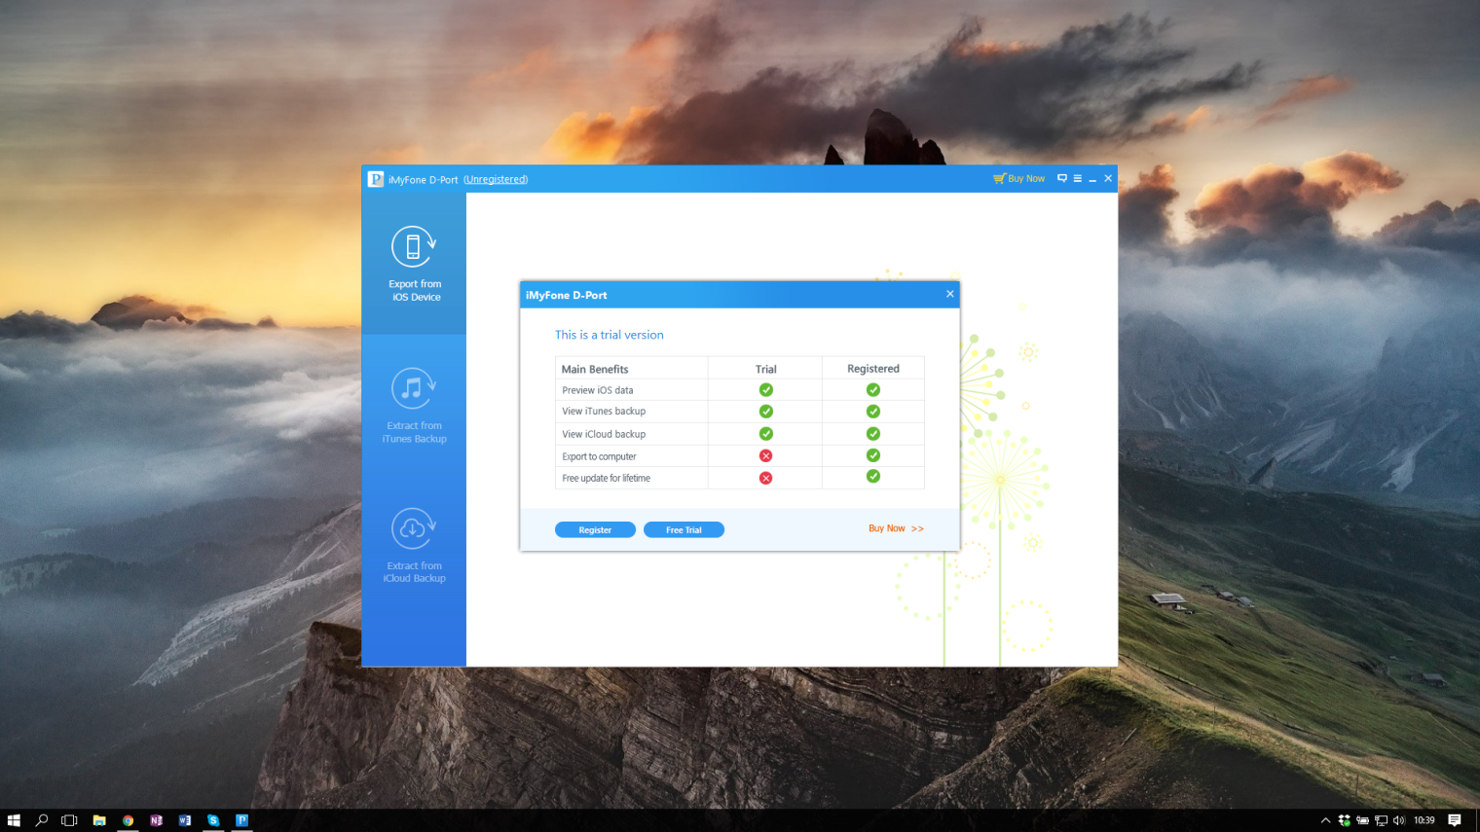Show hidden system tray icons
The height and width of the screenshot is (832, 1480).
point(1325,820)
